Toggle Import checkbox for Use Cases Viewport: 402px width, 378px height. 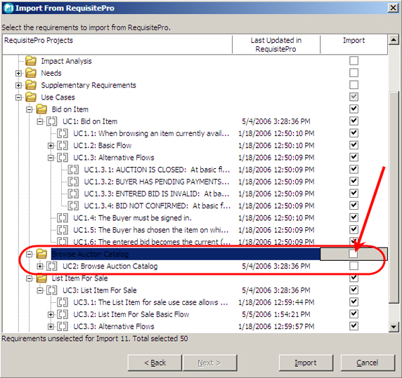[354, 97]
